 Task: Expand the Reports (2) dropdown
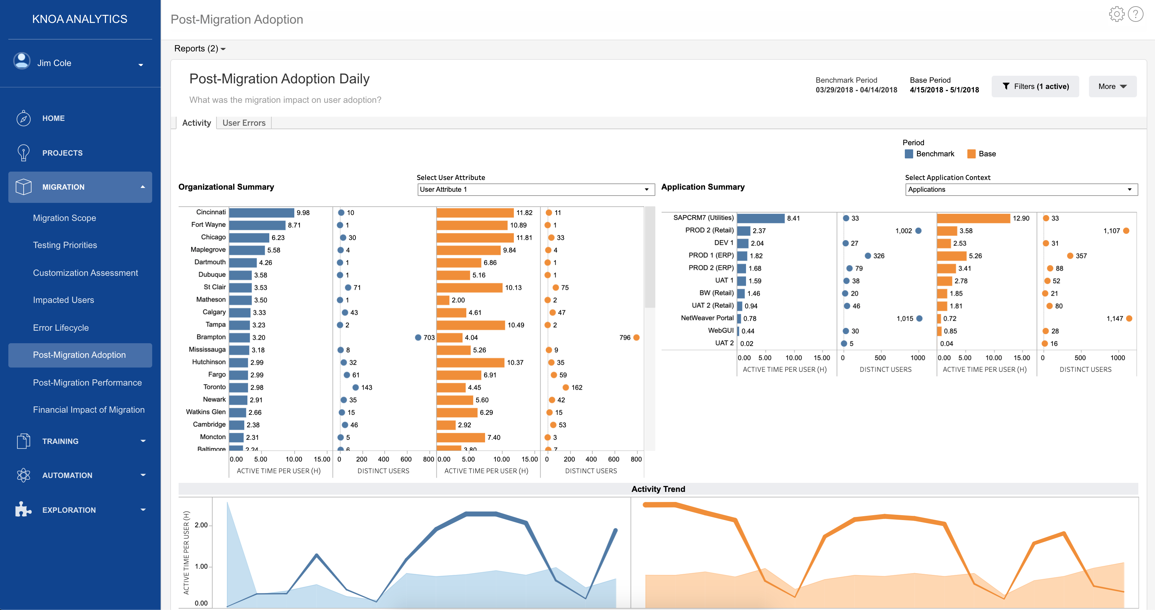(199, 48)
